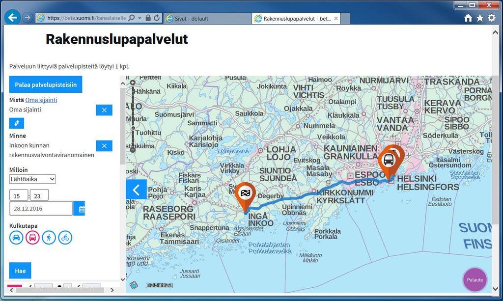Run the search with Hae button

click(20, 271)
